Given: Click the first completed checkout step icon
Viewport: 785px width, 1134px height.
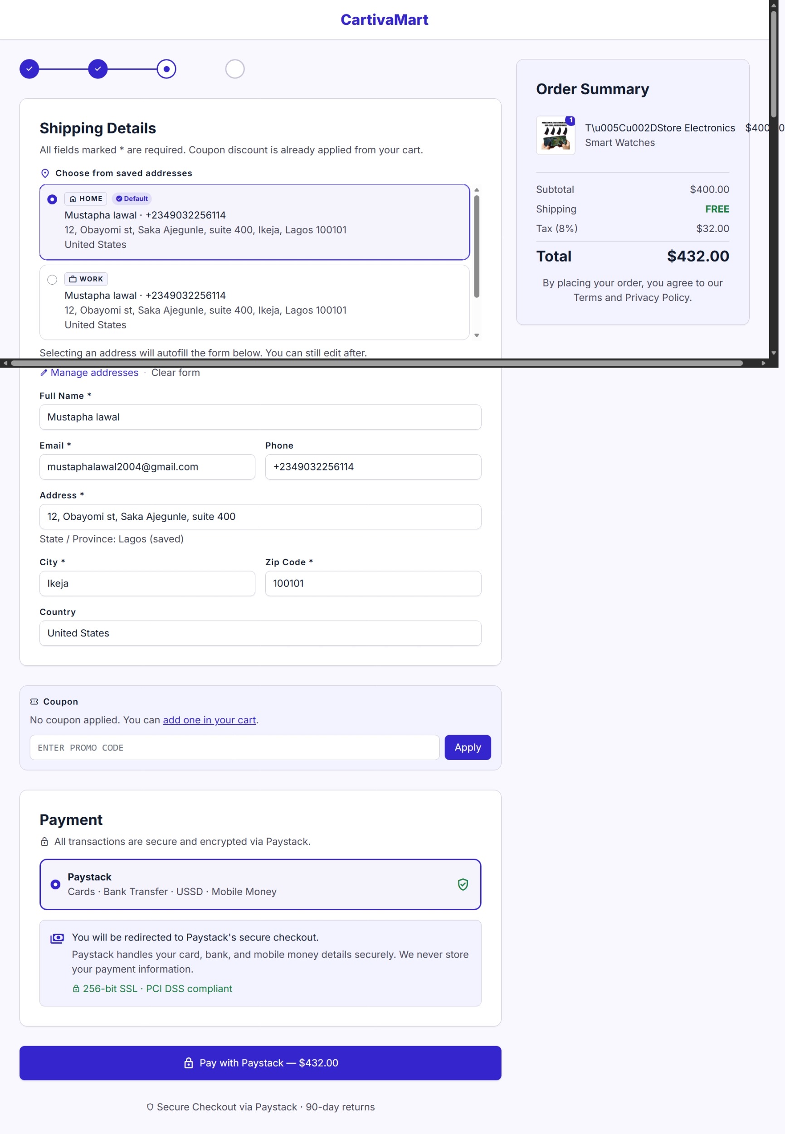Looking at the screenshot, I should [x=29, y=69].
